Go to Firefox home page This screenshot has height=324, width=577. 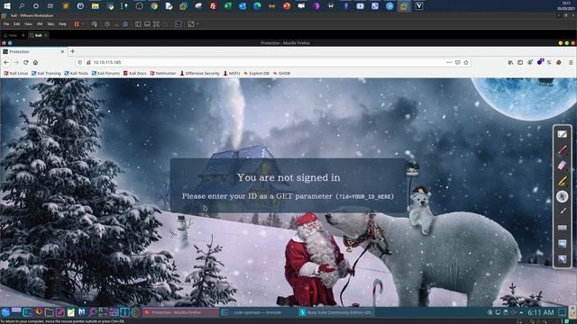tap(35, 62)
